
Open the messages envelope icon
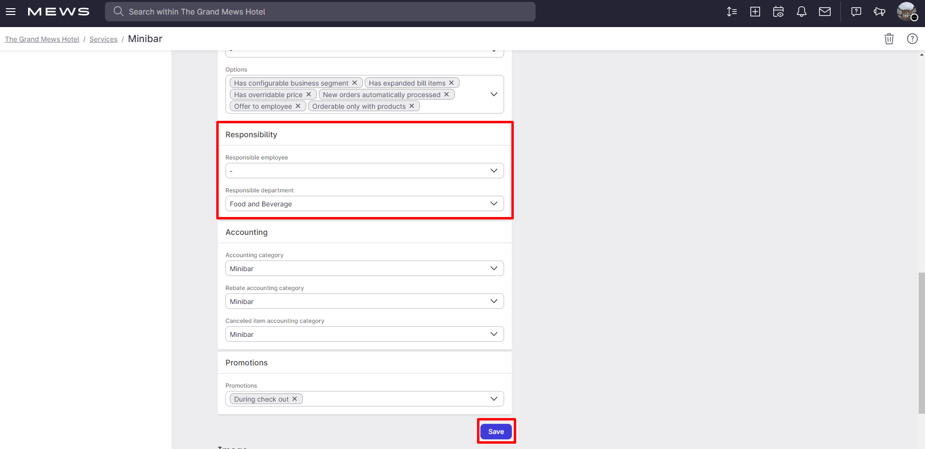[x=825, y=12]
